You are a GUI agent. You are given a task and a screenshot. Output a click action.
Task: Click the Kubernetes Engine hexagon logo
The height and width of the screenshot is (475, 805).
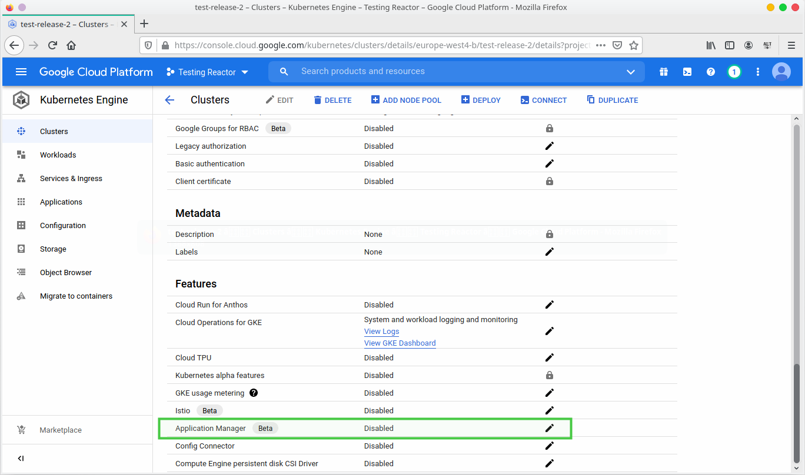(x=21, y=100)
